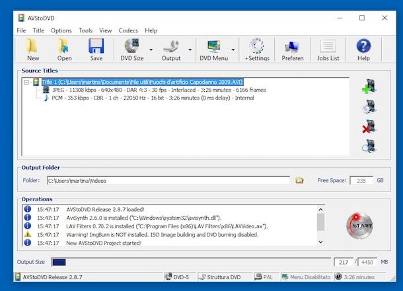The height and width of the screenshot is (291, 403).
Task: Click the Output Size progress bar
Action: coord(191,262)
